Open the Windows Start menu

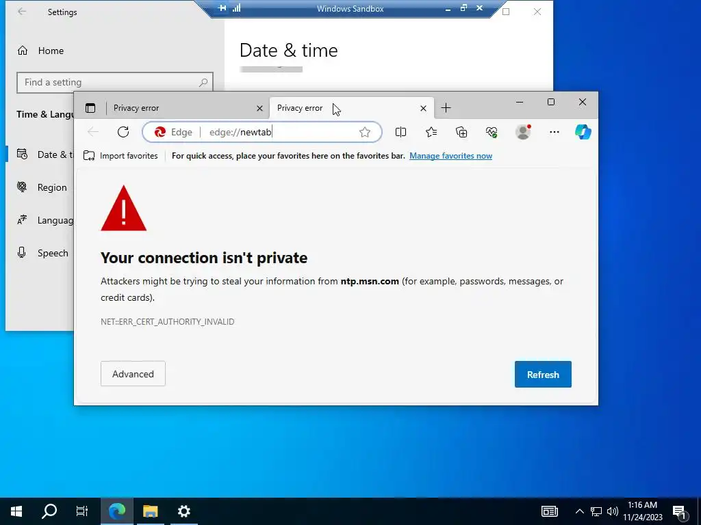16,511
